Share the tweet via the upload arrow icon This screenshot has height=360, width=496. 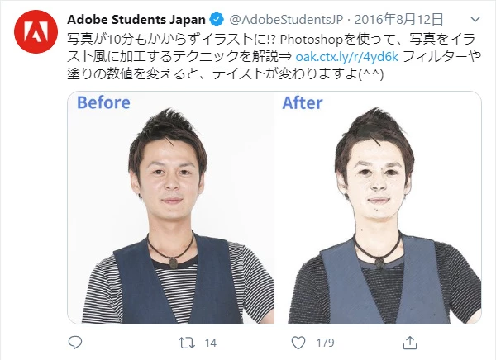tap(410, 343)
